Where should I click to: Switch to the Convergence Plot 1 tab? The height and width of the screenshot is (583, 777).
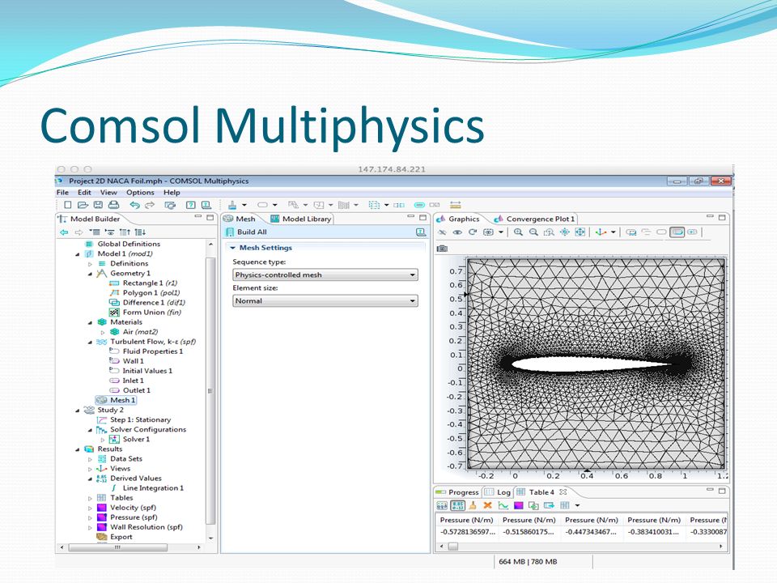(x=535, y=219)
